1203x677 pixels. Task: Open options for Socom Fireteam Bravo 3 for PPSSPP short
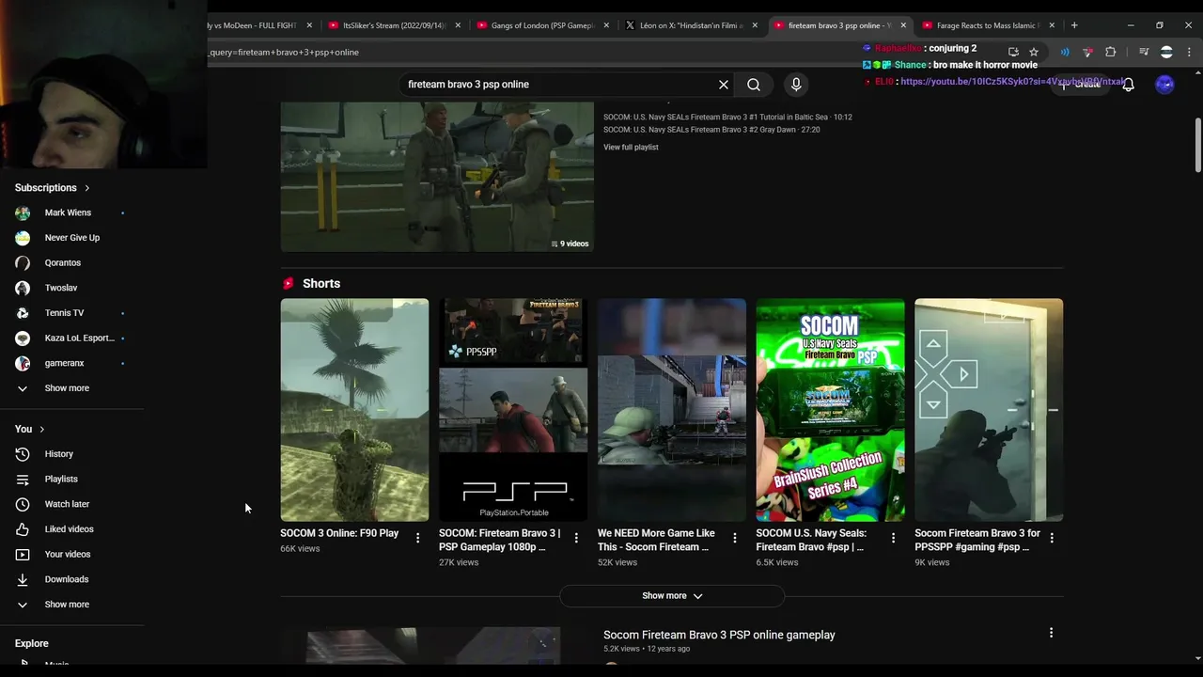[x=1052, y=538]
